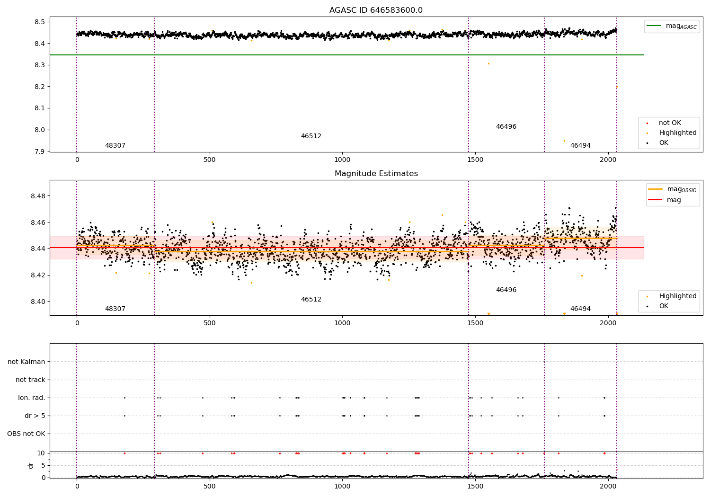Click the 'AGASC ID 646583600.0' plot title
Screen dimensions: 710x497
376,10
